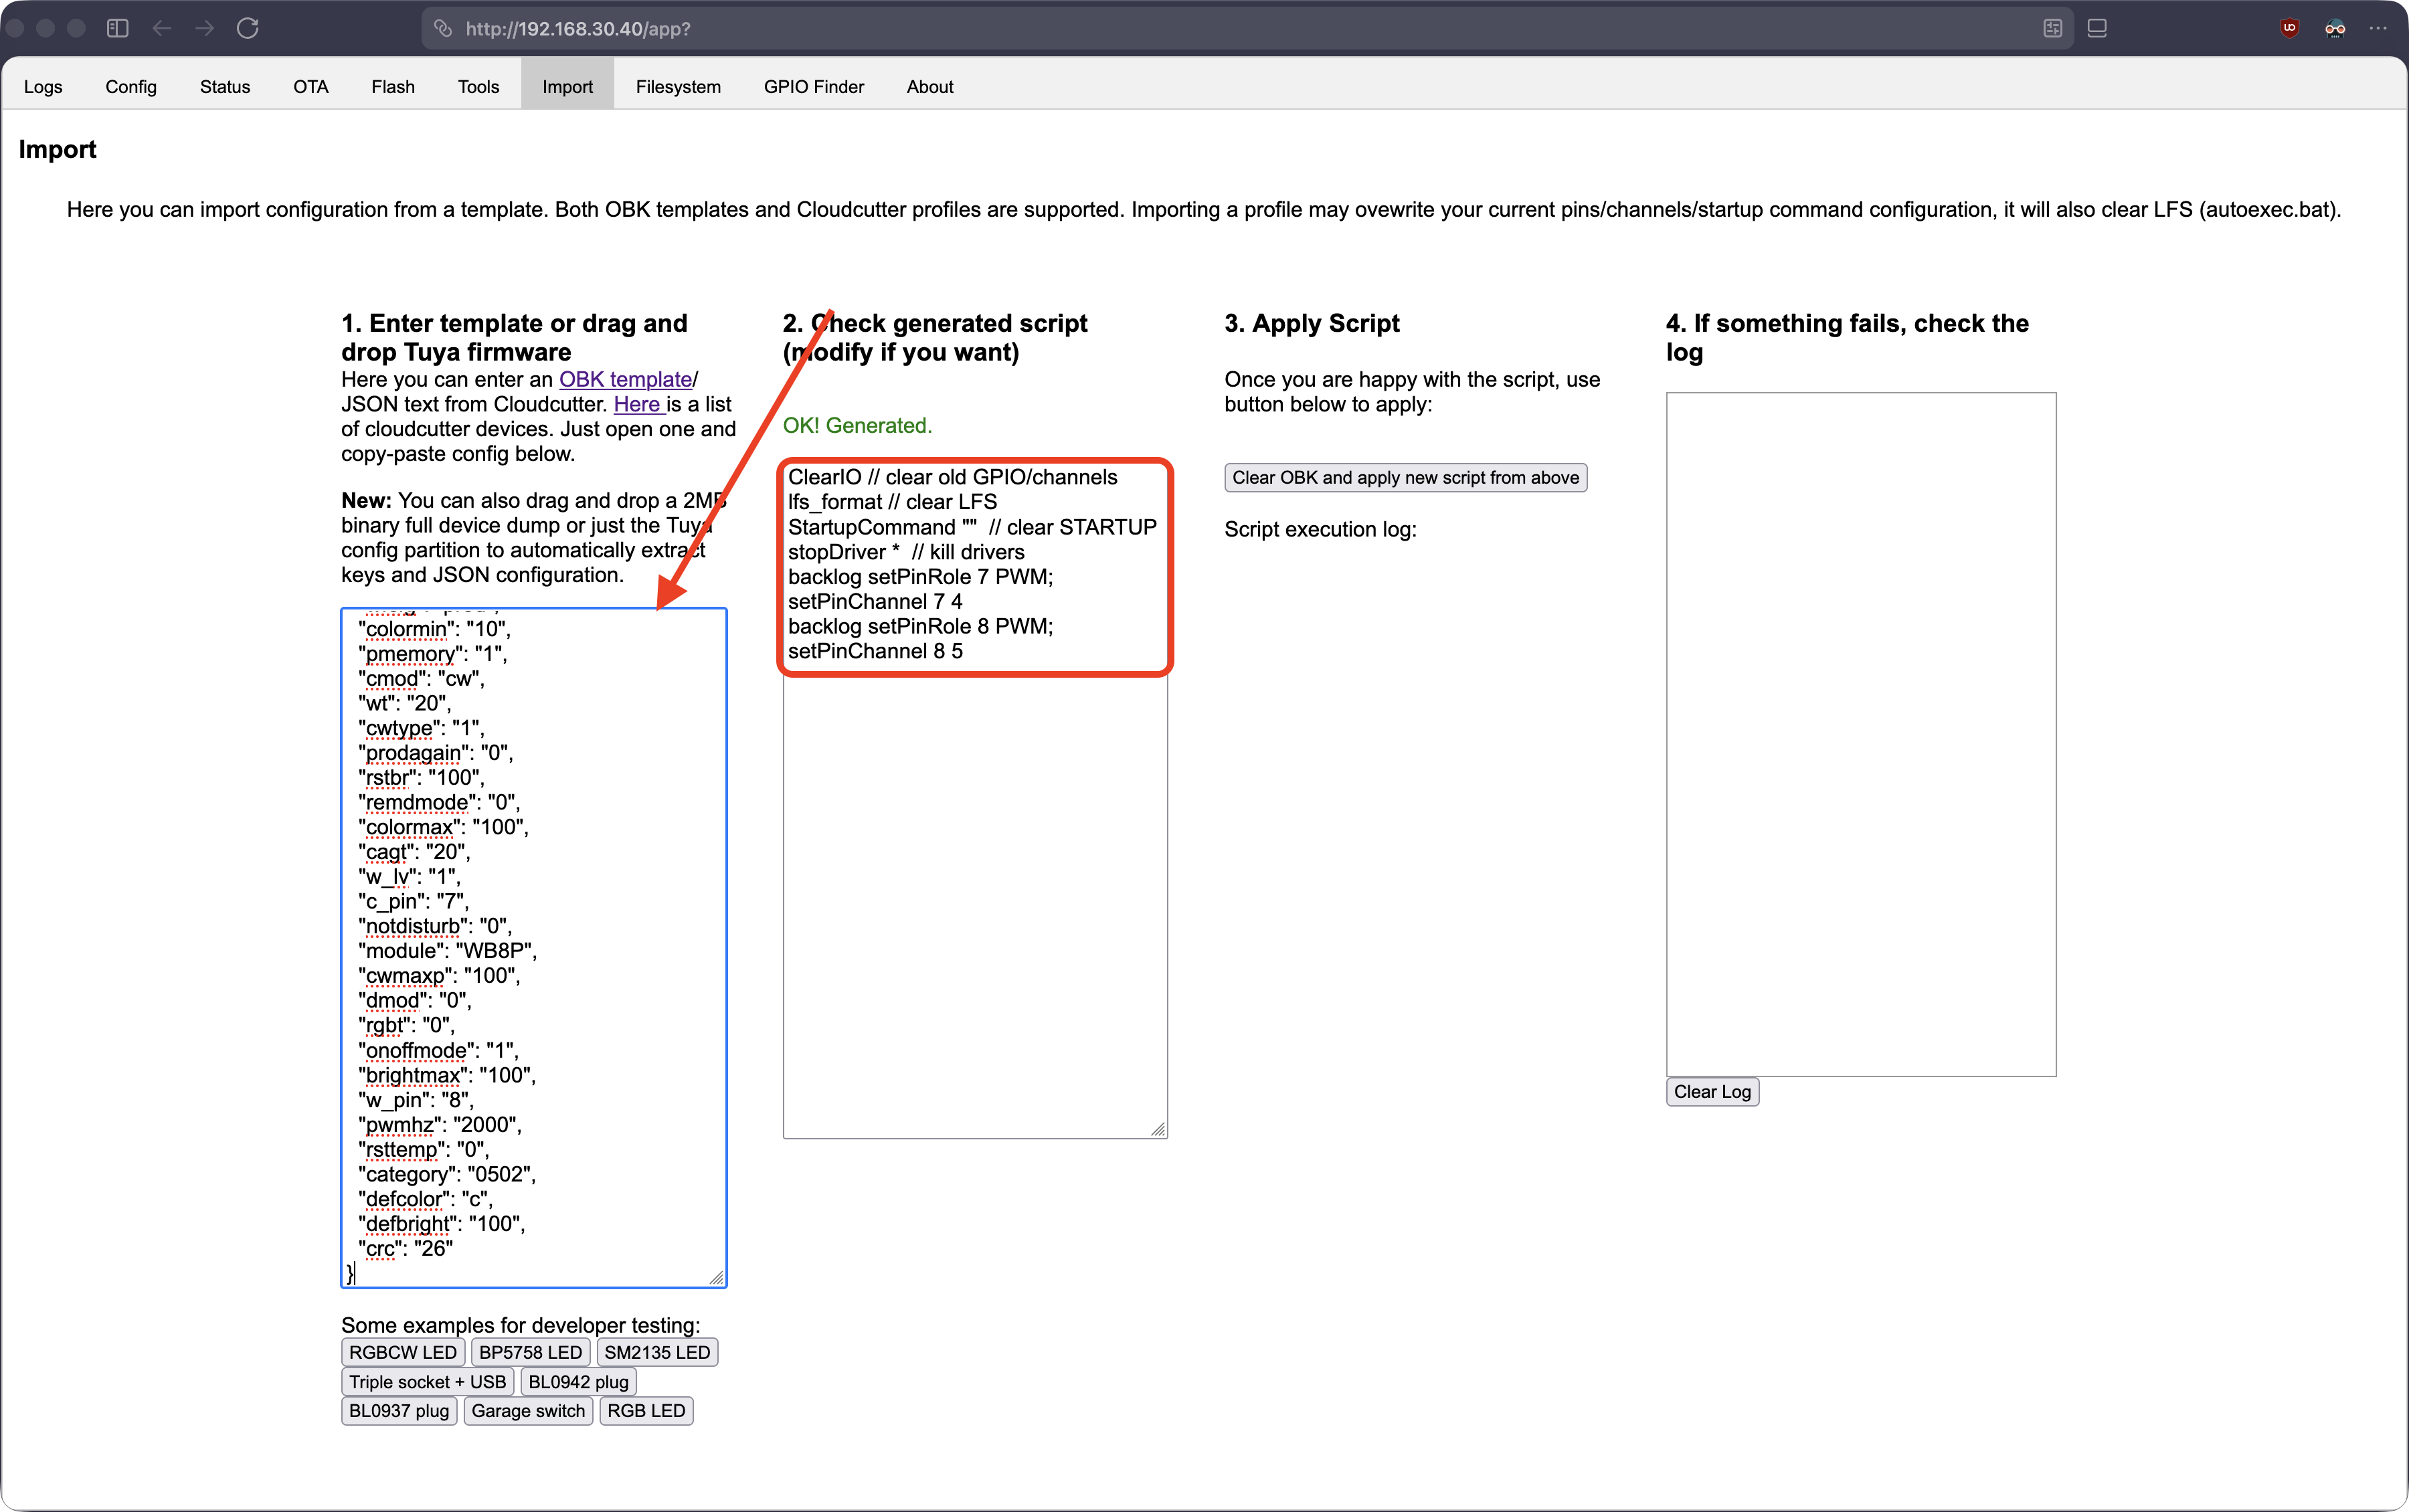
Task: Switch to the Filesystem tab
Action: [678, 87]
